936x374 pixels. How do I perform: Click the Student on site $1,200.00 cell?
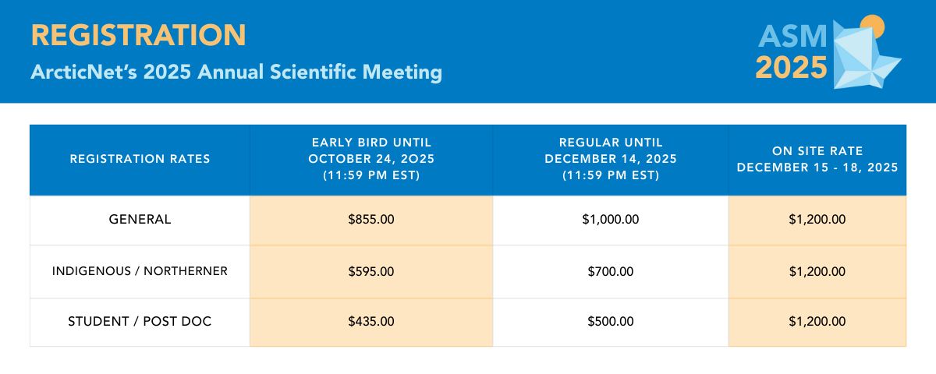817,321
